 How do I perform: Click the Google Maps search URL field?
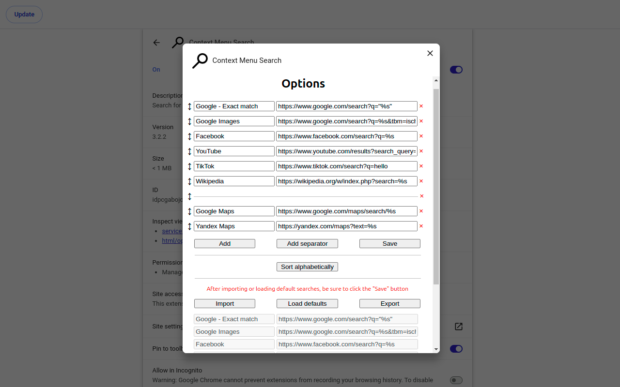pos(347,211)
